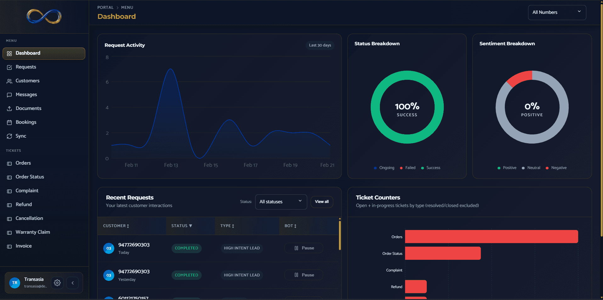The image size is (603, 300).
Task: Toggle the Negative legend in Sentiment Breakdown
Action: 556,168
